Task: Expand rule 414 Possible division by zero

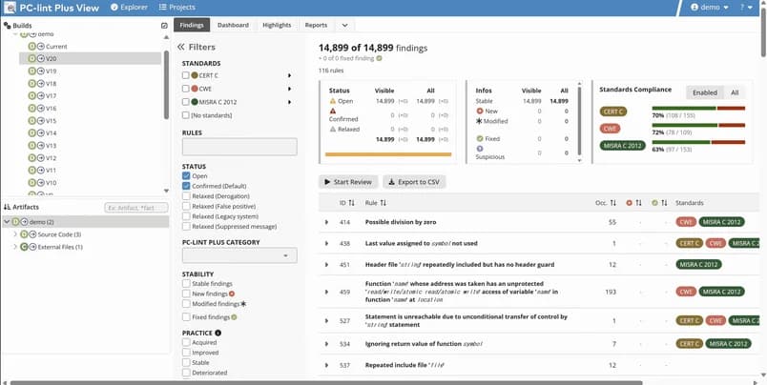Action: (327, 222)
